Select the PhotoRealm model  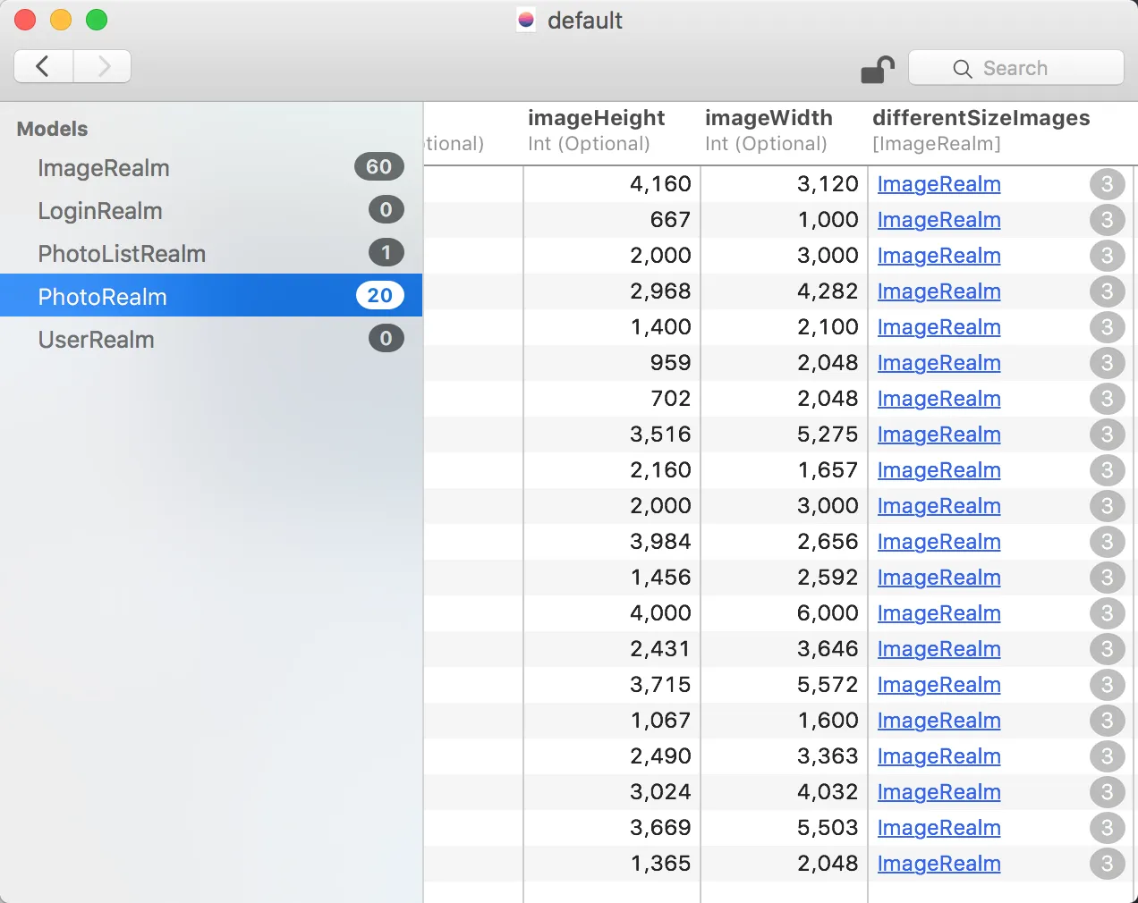(211, 296)
